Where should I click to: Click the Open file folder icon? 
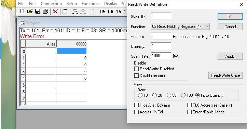click(x=30, y=12)
